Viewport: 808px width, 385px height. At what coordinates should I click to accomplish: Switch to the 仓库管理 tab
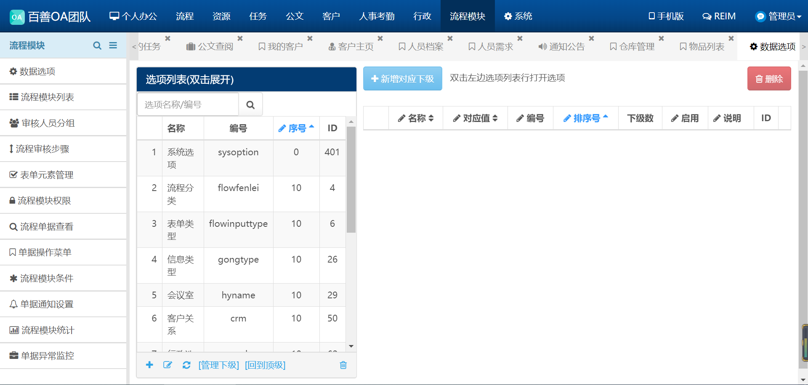632,47
